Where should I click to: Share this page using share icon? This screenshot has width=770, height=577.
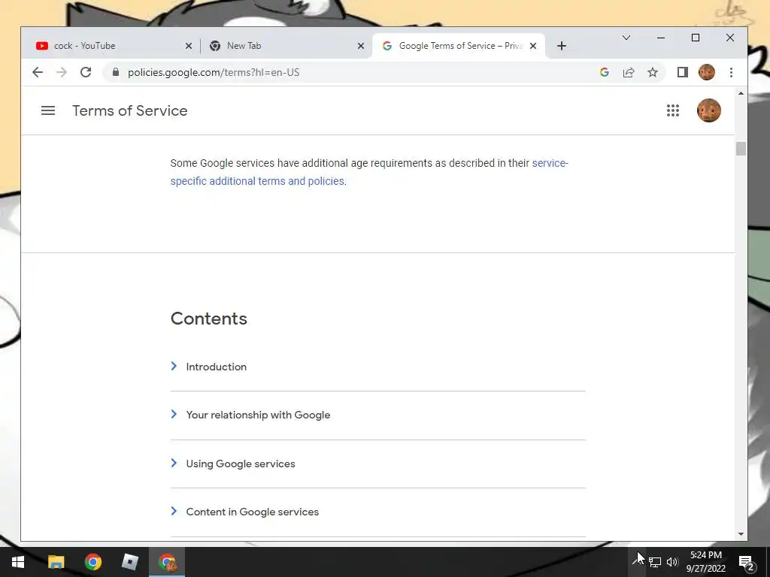[x=629, y=73]
